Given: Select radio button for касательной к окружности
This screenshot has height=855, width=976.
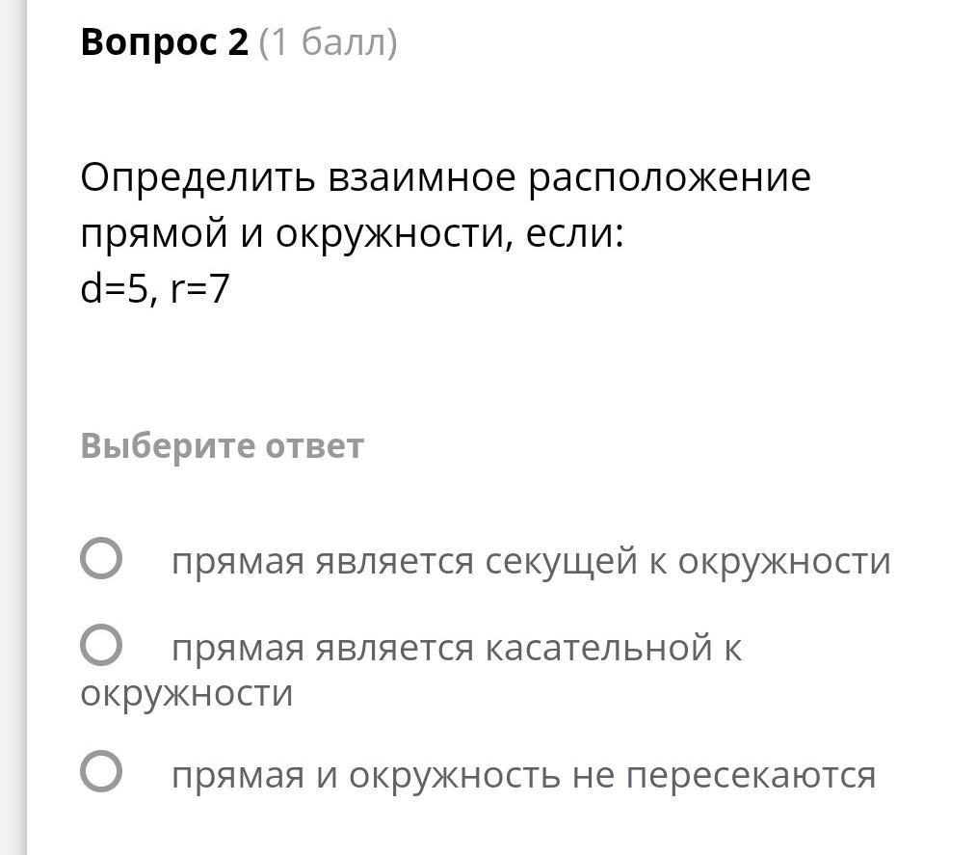Looking at the screenshot, I should click(101, 645).
